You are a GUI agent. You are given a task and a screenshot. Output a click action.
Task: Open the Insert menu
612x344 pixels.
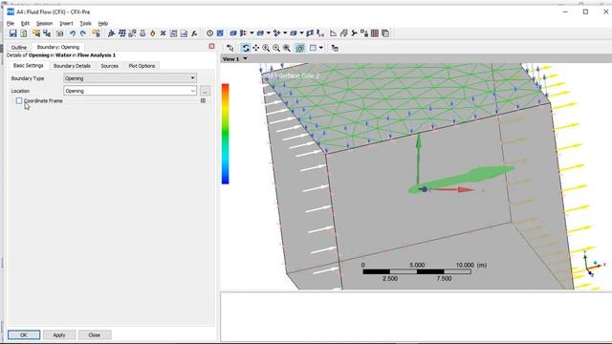66,23
